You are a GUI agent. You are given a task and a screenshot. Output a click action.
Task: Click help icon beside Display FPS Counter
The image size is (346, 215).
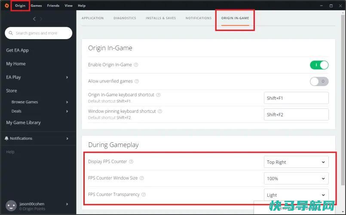tap(131, 162)
